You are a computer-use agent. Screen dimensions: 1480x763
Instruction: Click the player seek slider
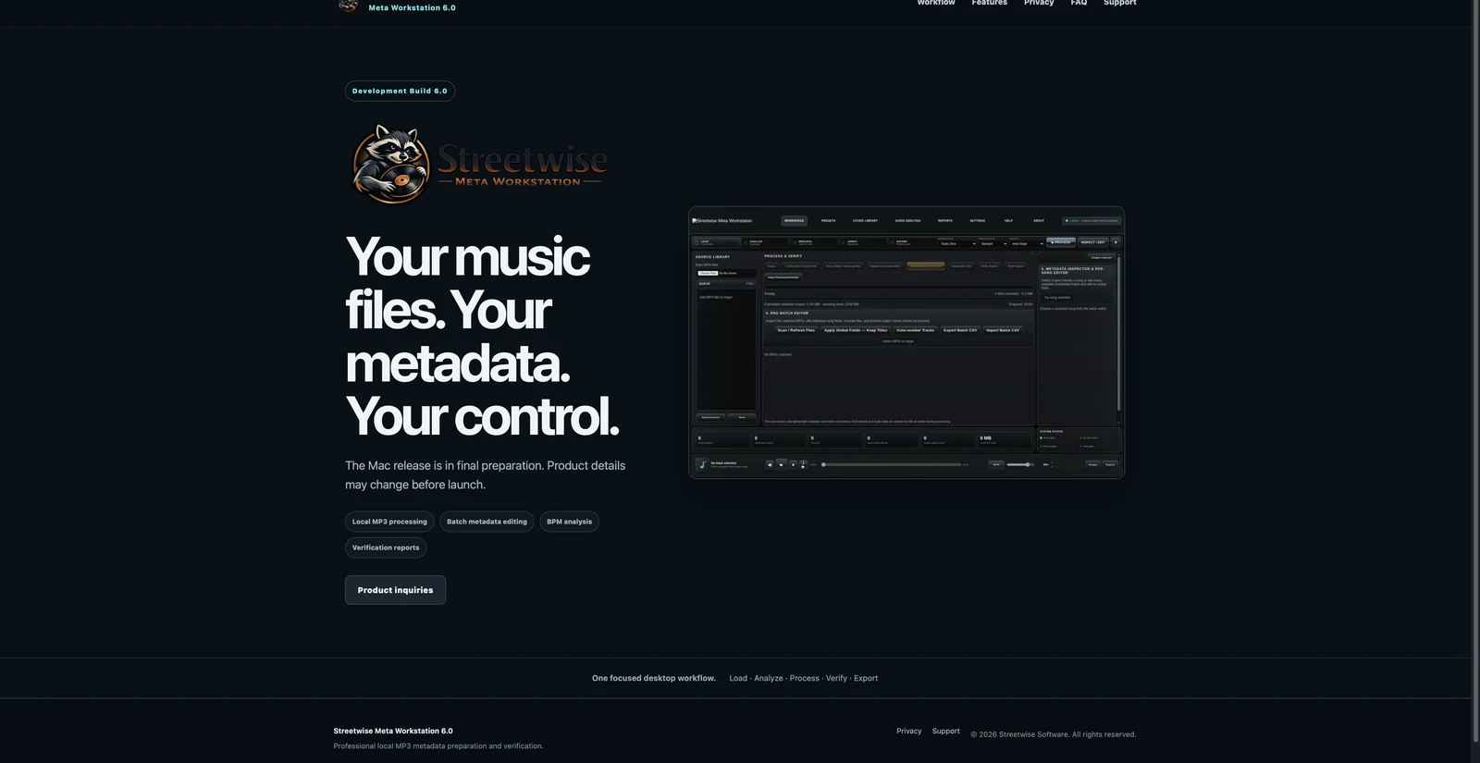click(892, 464)
